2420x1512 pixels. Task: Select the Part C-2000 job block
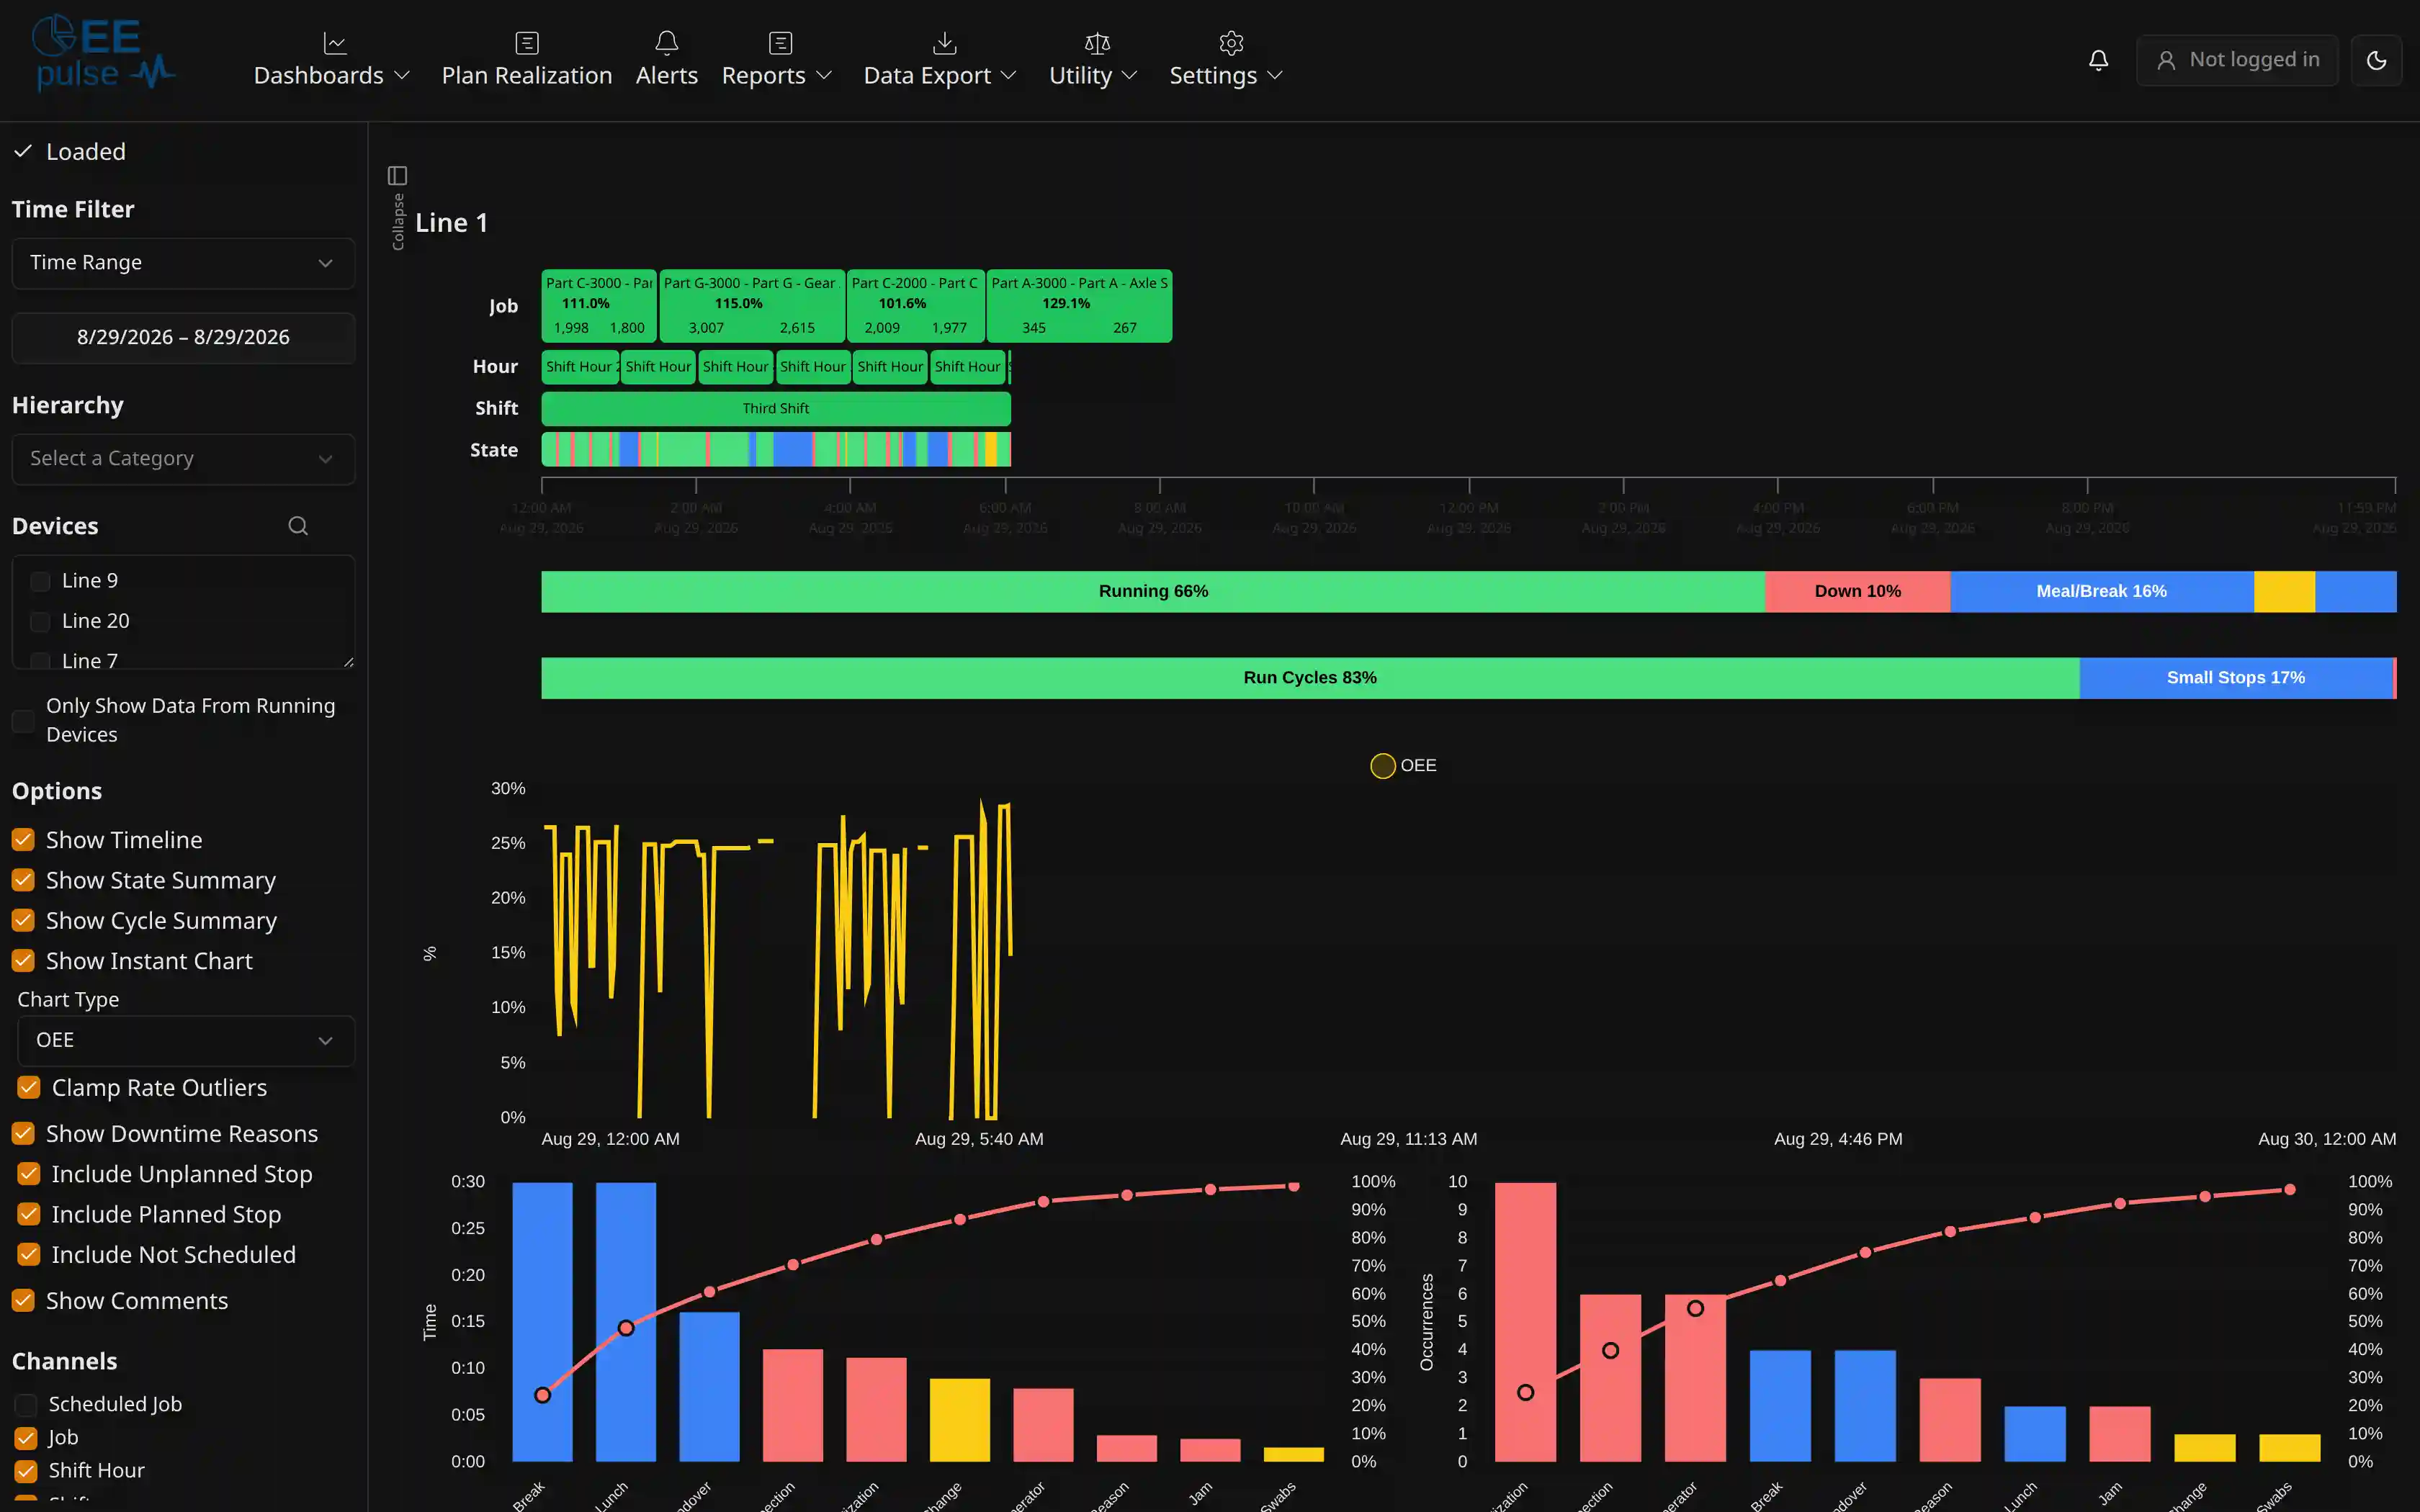(x=916, y=306)
